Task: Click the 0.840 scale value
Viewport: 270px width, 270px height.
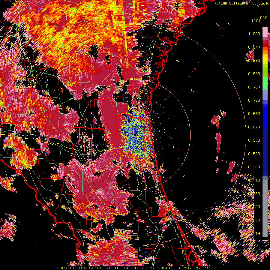Action: click(254, 74)
